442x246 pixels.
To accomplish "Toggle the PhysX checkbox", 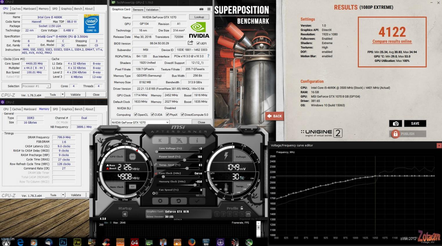I will pyautogui.click(x=167, y=115).
